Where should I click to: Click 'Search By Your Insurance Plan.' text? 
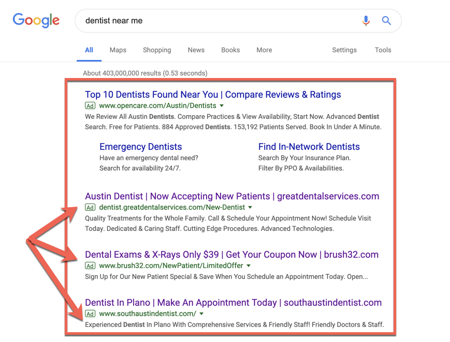coord(304,158)
